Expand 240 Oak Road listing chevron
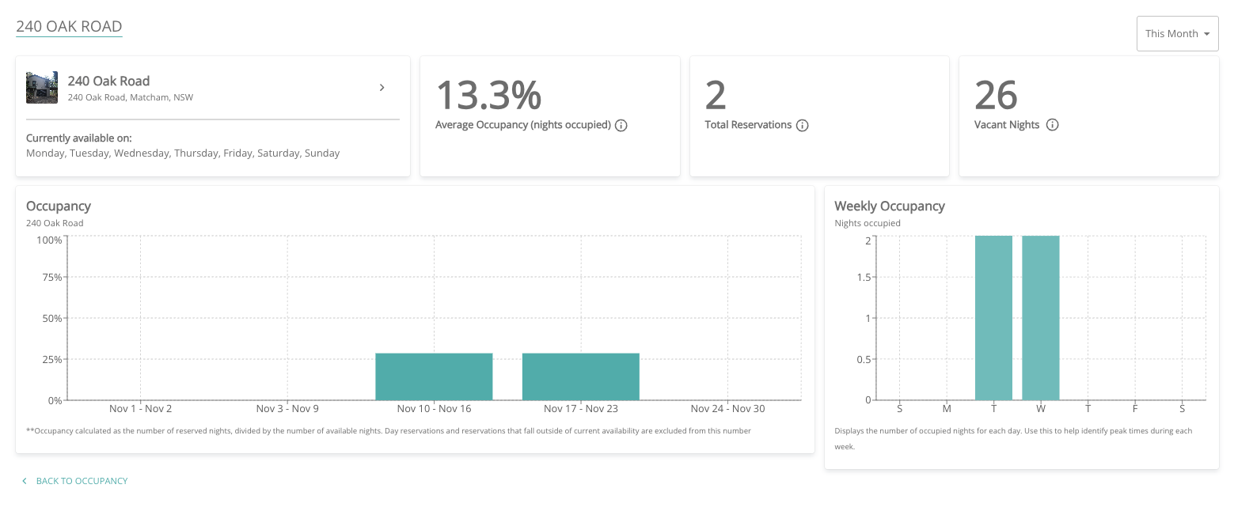Viewport: 1234px width, 511px height. [382, 88]
